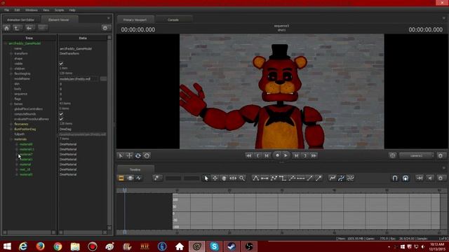Image resolution: width=449 pixels, height=252 pixels.
Task: Click the Record button
Action: (277, 155)
